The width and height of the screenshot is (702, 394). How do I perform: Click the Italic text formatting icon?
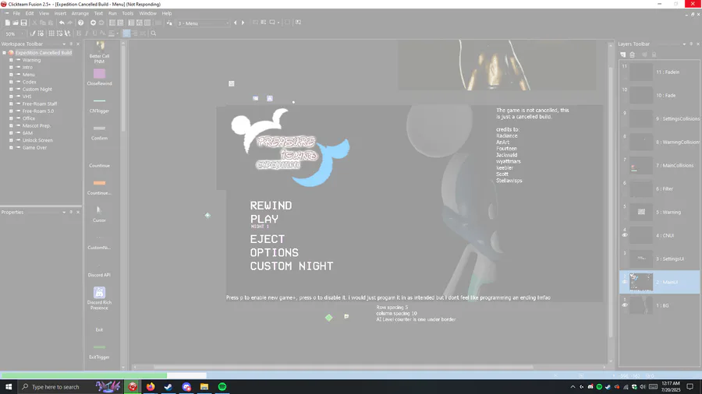tap(87, 33)
